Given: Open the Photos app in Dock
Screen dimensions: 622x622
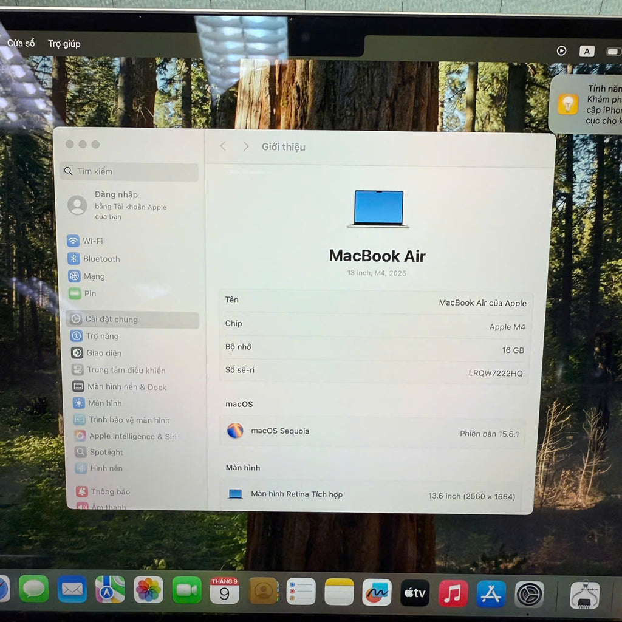Looking at the screenshot, I should point(148,589).
